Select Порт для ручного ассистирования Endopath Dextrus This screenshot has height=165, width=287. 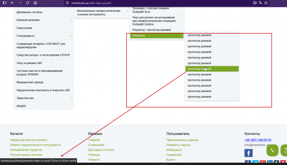coord(154,21)
